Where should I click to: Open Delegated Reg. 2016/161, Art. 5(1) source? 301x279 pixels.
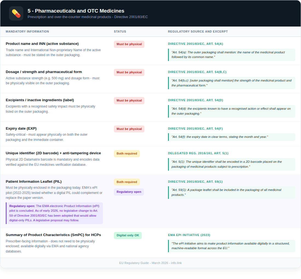(198, 153)
